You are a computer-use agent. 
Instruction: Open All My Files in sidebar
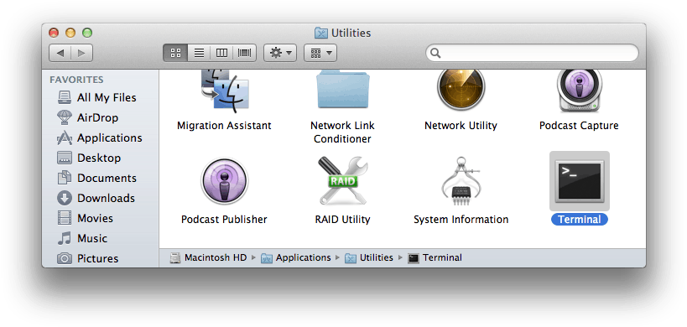point(96,97)
